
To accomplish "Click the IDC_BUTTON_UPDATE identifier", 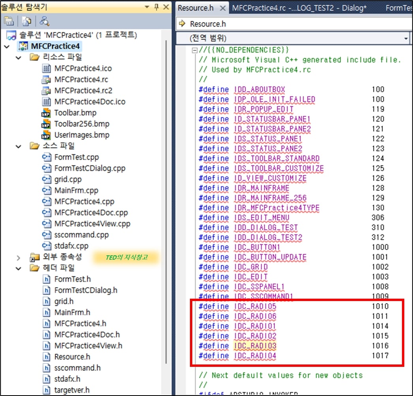I will (270, 257).
